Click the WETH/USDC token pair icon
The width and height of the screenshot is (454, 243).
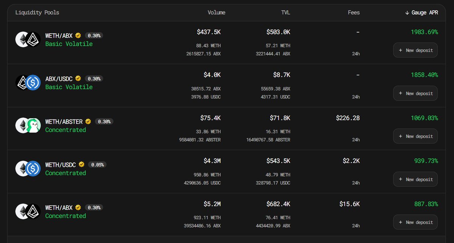coord(28,169)
